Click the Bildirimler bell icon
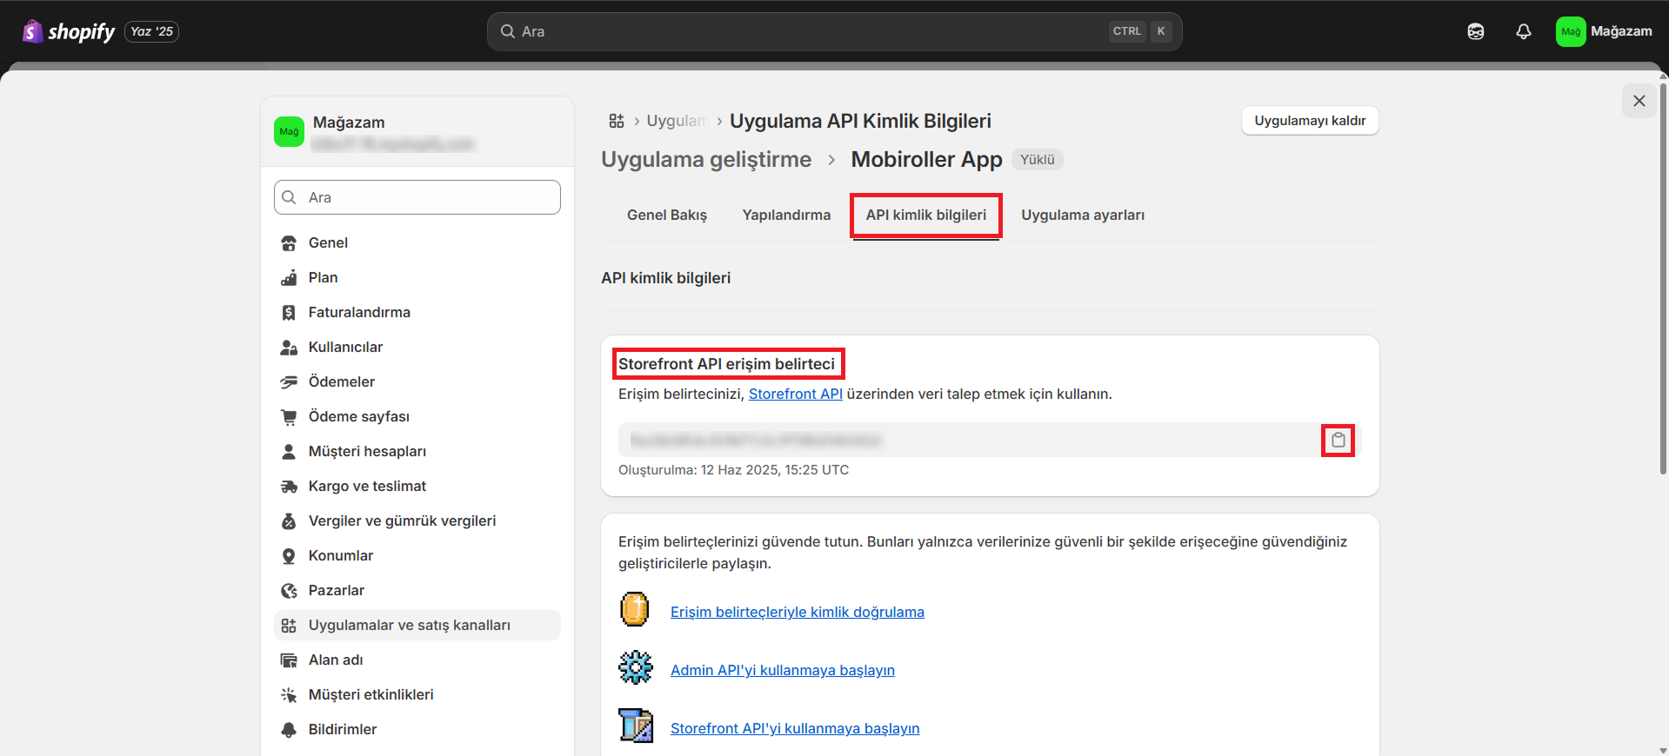Image resolution: width=1669 pixels, height=756 pixels. click(289, 730)
